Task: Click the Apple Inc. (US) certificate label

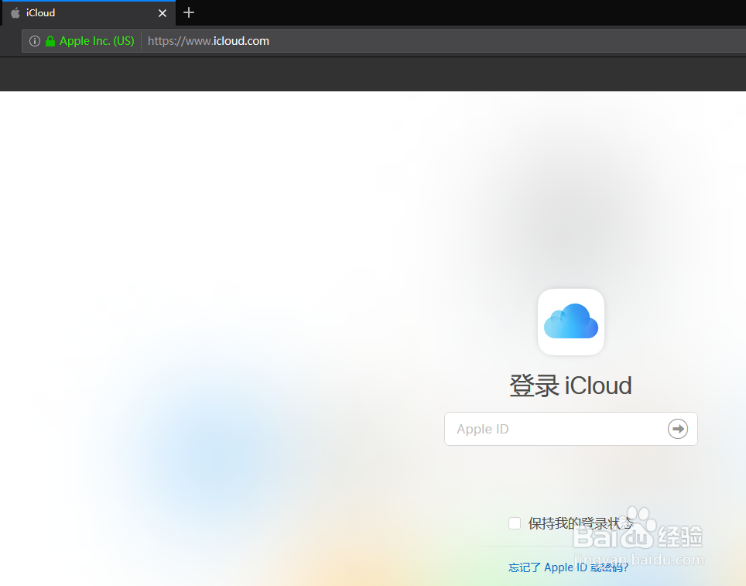Action: 97,41
